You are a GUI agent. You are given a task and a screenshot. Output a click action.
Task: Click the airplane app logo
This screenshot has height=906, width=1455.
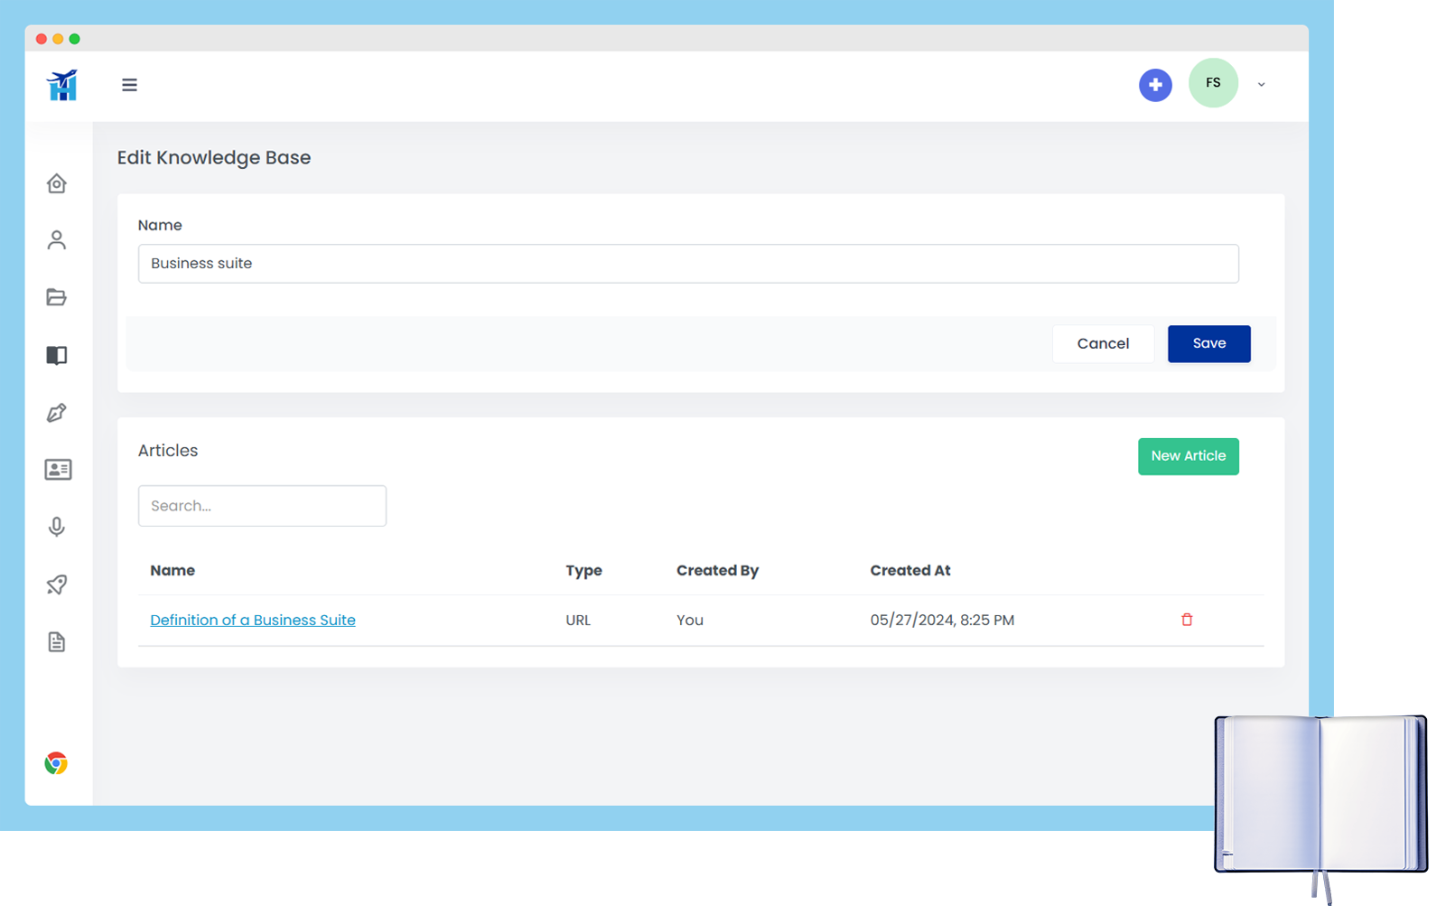pos(62,85)
